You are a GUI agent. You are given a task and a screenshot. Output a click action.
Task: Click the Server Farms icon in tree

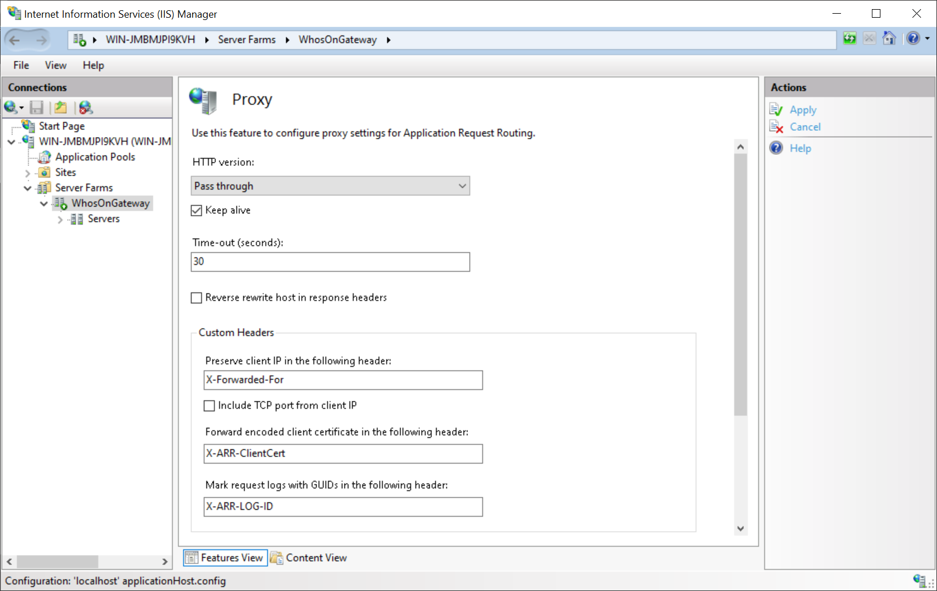tap(44, 188)
